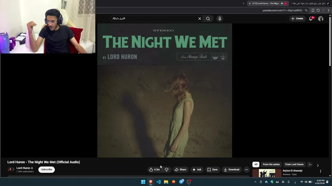Open the Windows Security tray icon
Viewport: 332px width, 186px height.
pyautogui.click(x=272, y=182)
